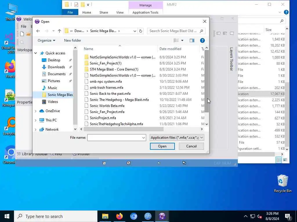Create a New folder

click(x=73, y=40)
